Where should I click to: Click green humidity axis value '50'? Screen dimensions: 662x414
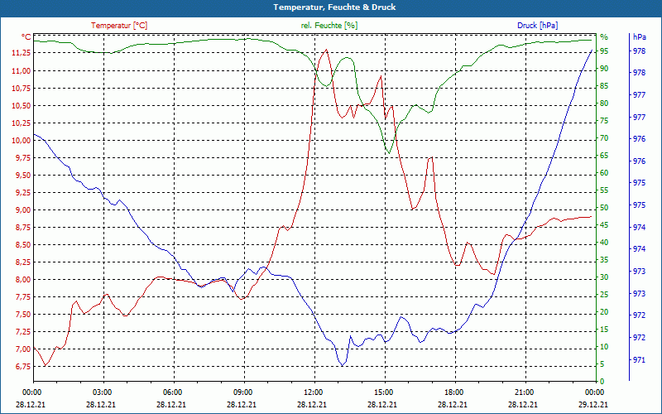coord(604,208)
